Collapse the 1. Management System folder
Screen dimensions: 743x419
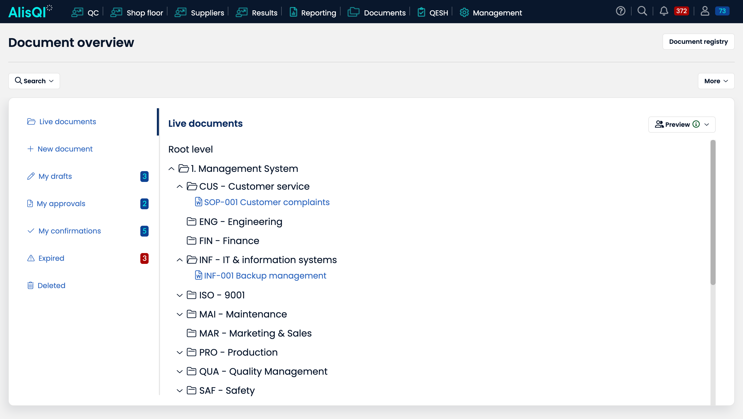click(171, 169)
